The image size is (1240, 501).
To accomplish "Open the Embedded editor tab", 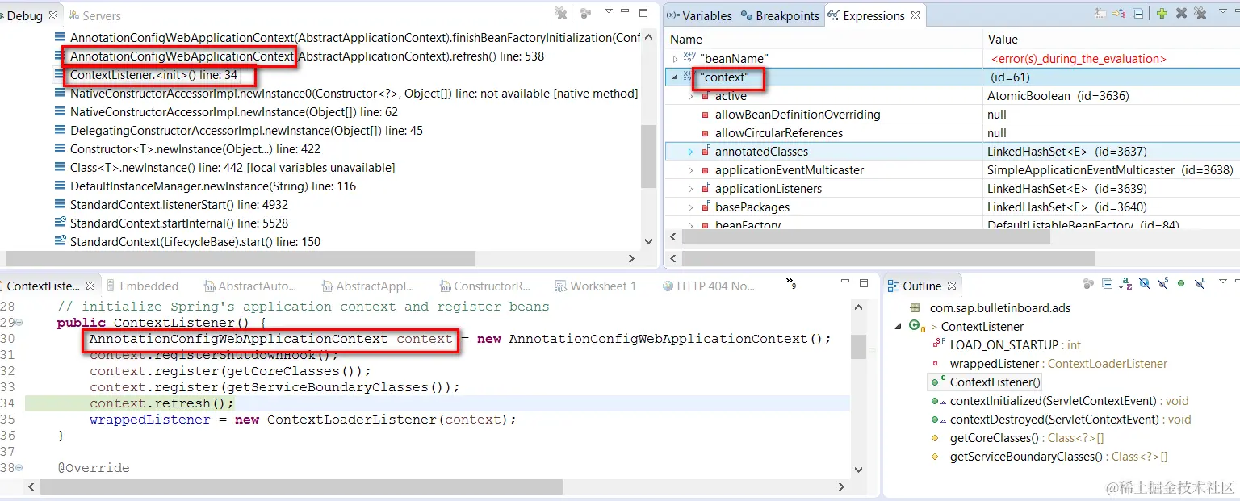I will pyautogui.click(x=141, y=286).
